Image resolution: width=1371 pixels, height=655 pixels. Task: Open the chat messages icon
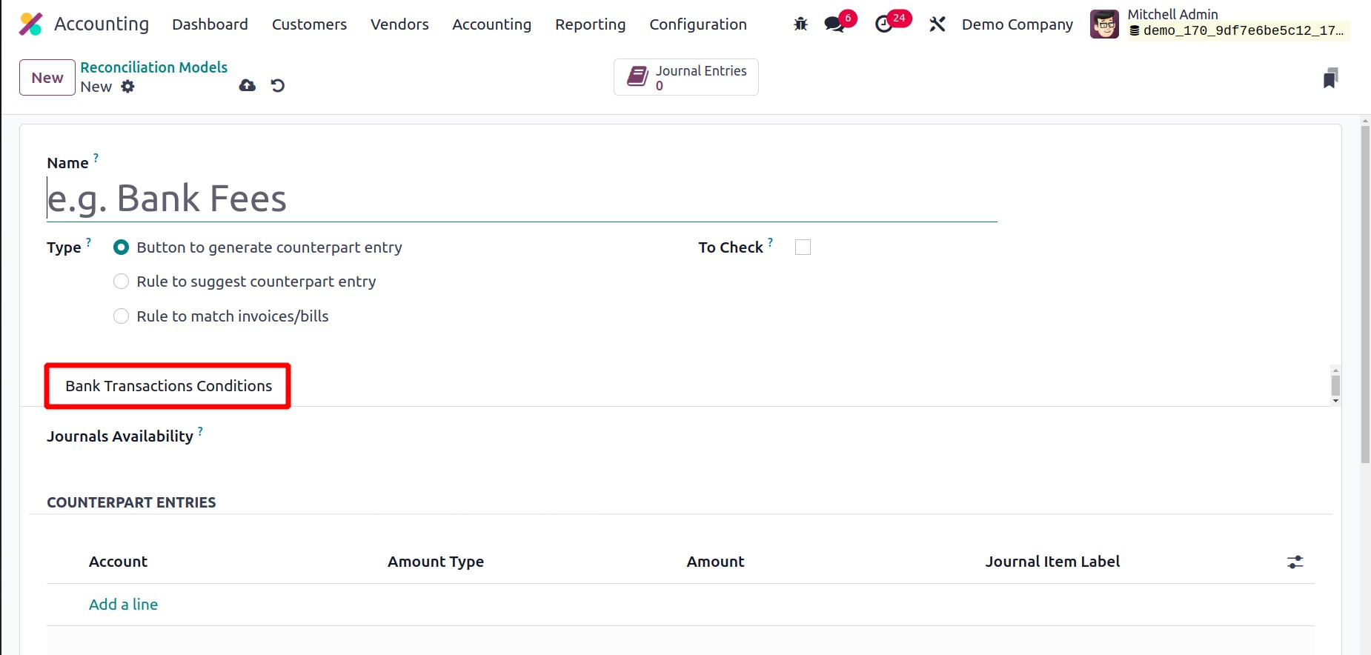coord(834,24)
